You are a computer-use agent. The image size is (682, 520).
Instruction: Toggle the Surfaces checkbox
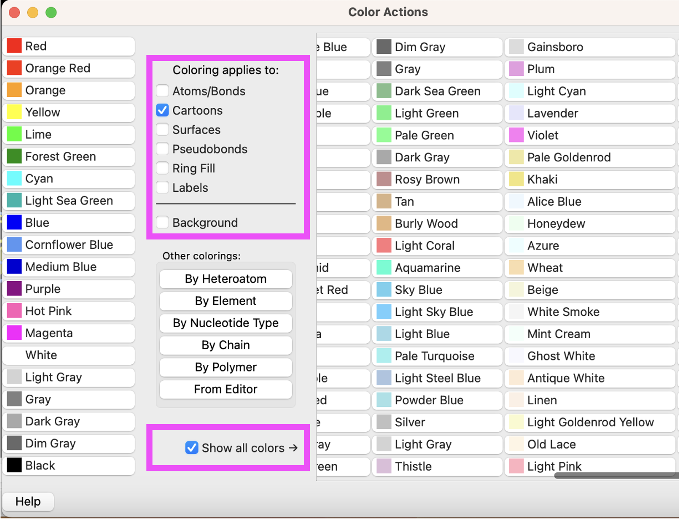coord(162,130)
